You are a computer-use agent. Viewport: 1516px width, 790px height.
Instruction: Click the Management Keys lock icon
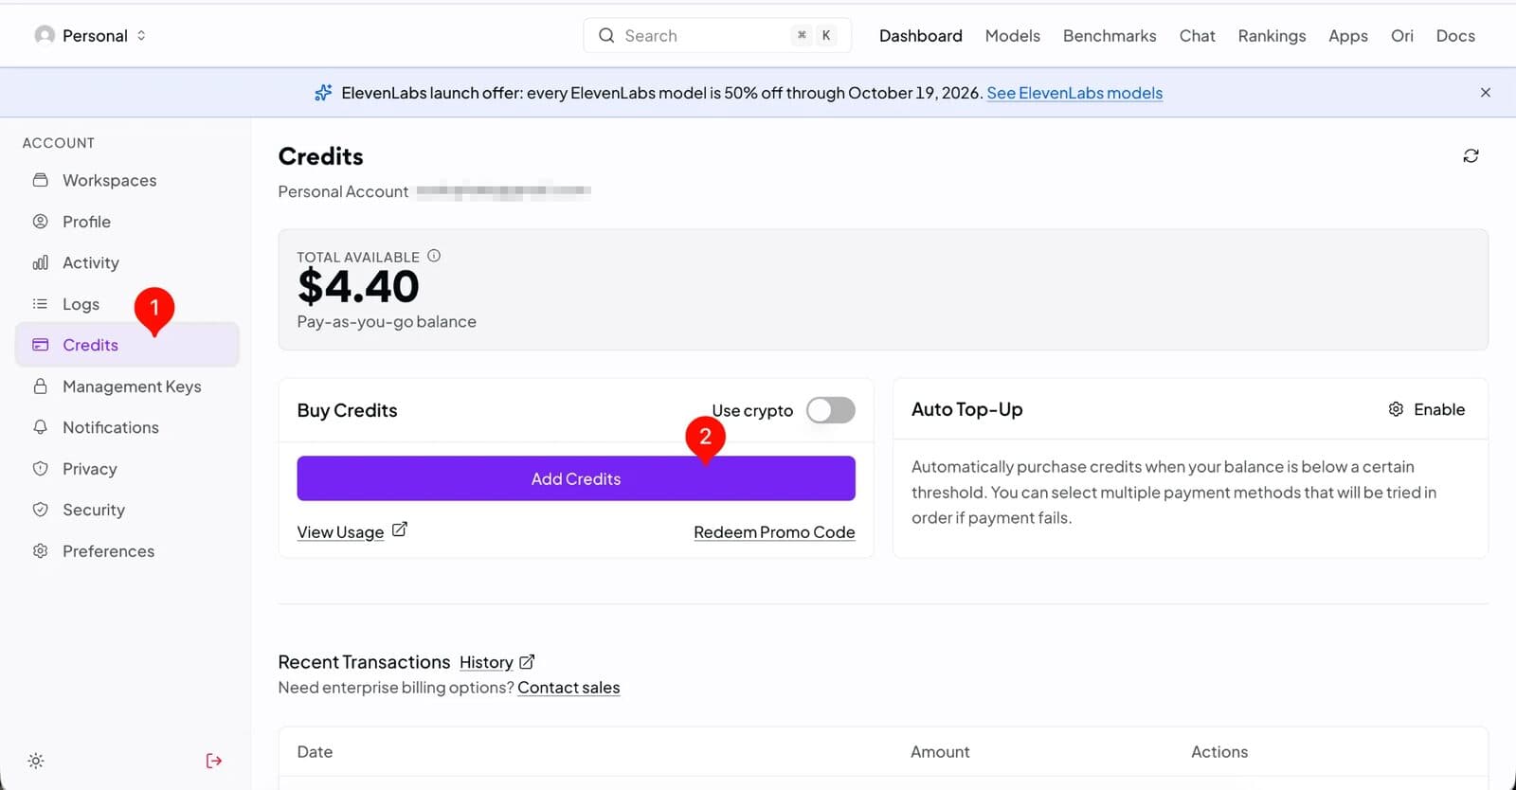(x=40, y=386)
